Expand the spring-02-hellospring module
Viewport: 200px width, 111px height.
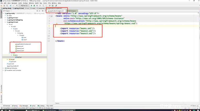5,20
